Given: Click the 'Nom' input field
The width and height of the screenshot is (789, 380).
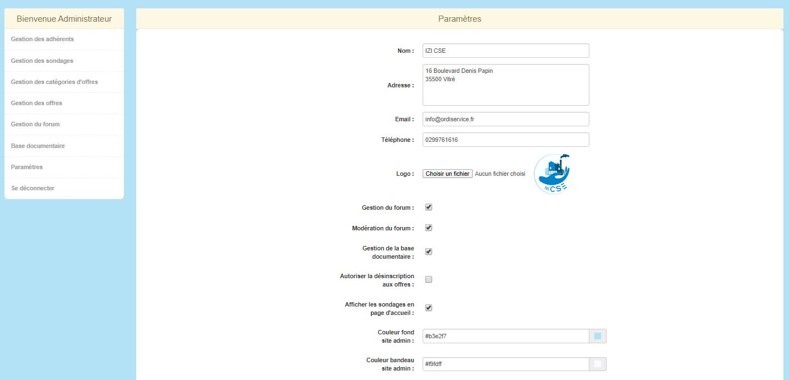Looking at the screenshot, I should click(505, 51).
